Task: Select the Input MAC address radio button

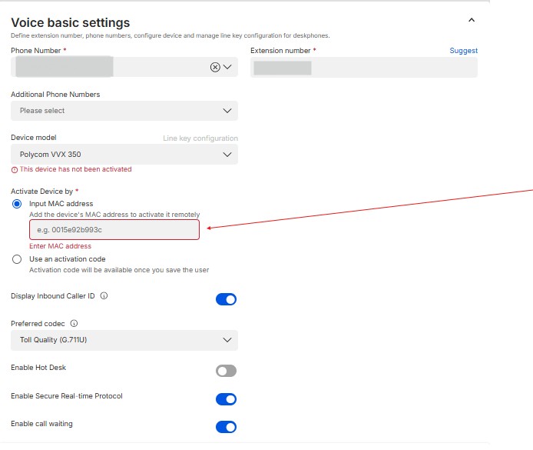Action: (17, 204)
